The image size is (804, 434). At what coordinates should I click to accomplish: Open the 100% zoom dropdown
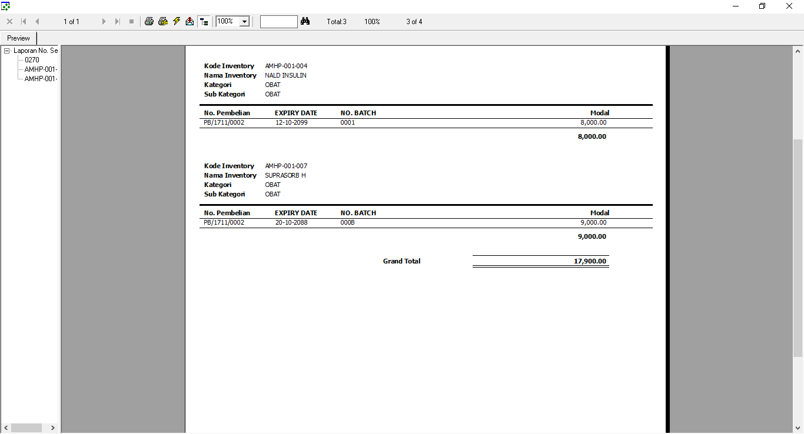pos(244,22)
